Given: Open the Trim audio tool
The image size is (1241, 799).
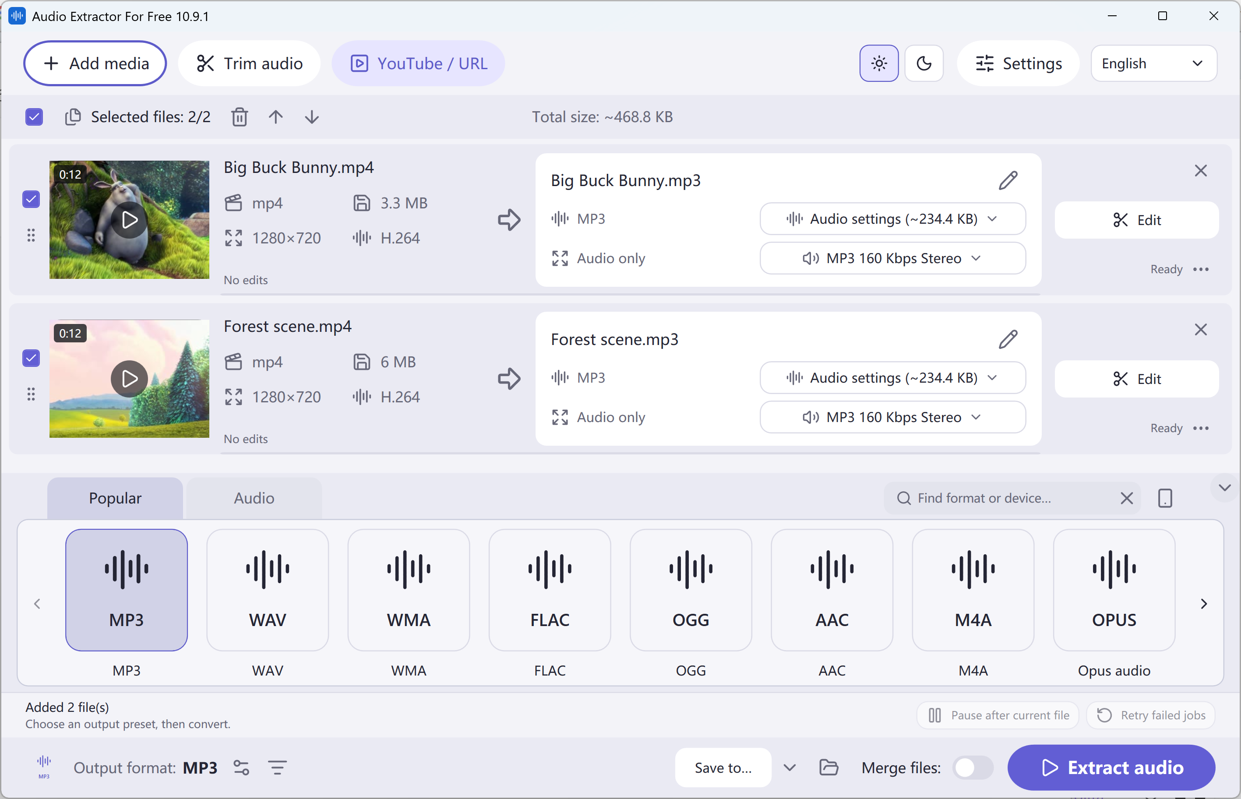Looking at the screenshot, I should pyautogui.click(x=250, y=63).
